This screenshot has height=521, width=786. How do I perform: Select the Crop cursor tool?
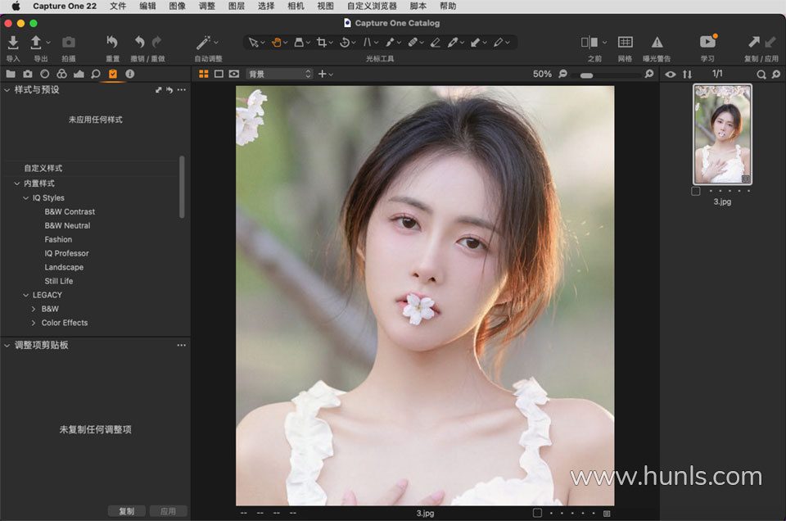click(x=321, y=43)
